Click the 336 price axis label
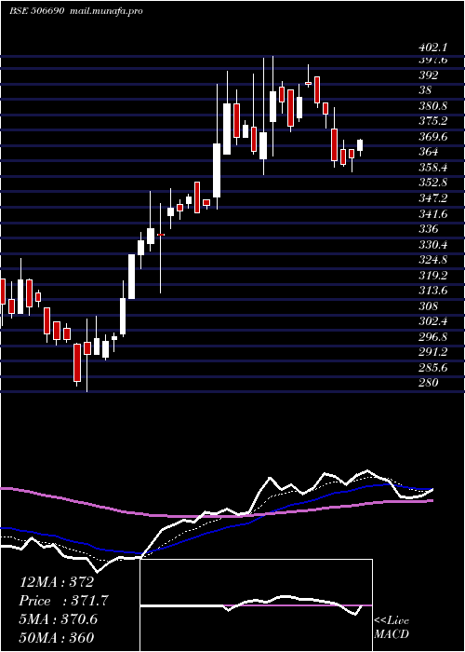Screen dimensions: 465x652 (x=429, y=229)
